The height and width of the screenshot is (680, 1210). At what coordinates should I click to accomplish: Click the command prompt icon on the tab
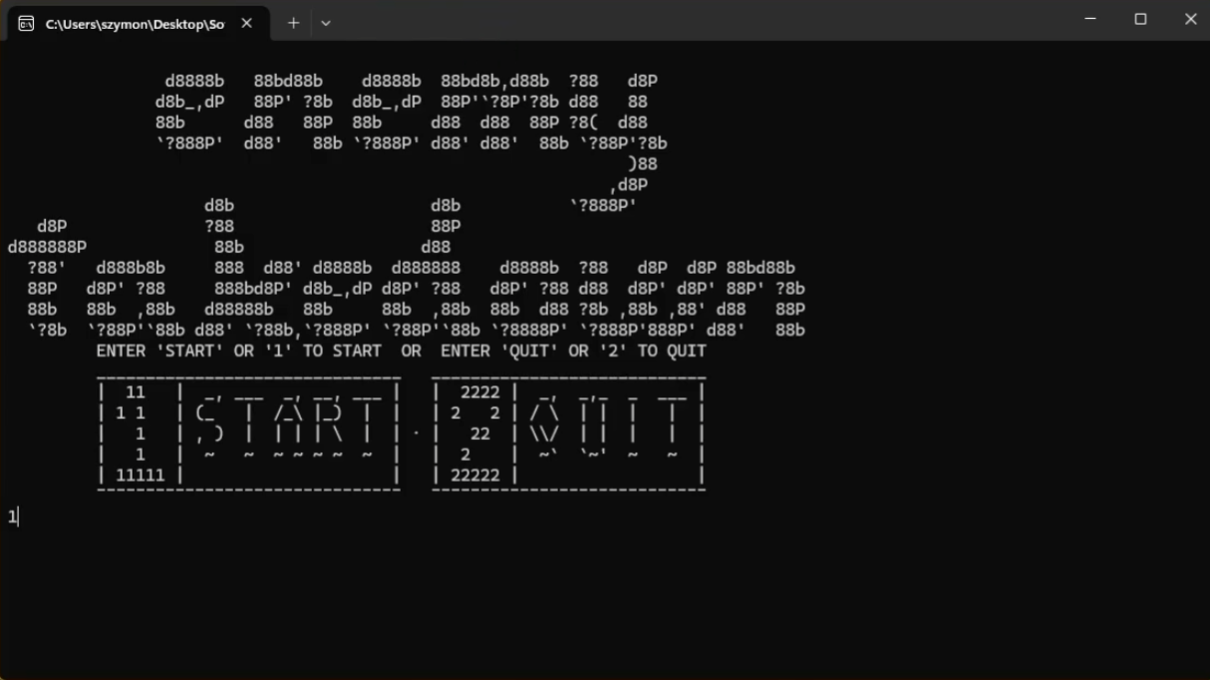27,22
